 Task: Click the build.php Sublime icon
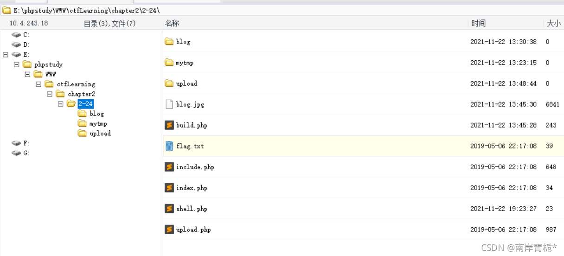click(x=169, y=125)
